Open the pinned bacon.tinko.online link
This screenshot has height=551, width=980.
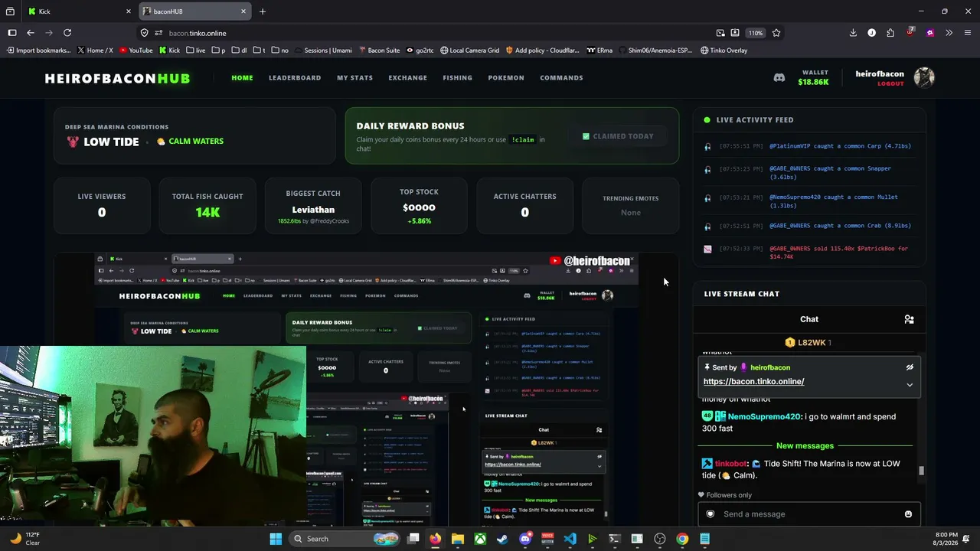point(753,381)
